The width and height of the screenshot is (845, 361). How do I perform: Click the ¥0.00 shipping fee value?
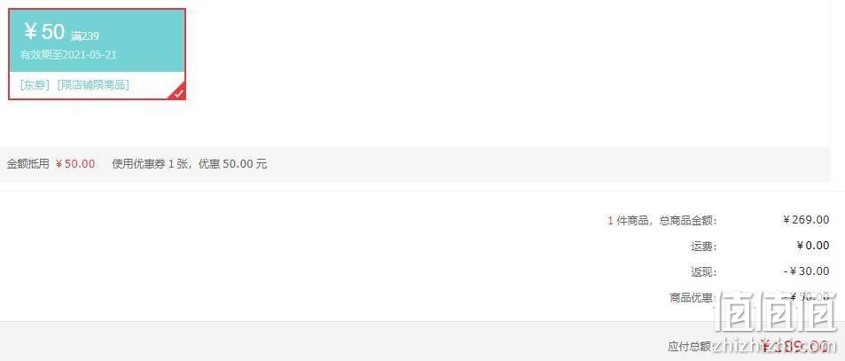[x=813, y=246]
